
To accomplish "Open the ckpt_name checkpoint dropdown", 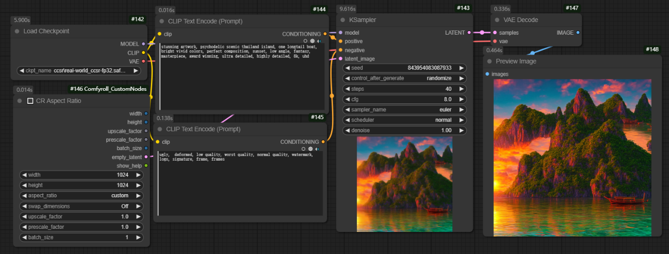I will point(79,70).
